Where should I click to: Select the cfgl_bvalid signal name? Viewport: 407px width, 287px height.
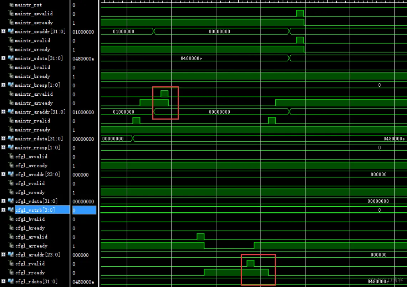pos(30,219)
